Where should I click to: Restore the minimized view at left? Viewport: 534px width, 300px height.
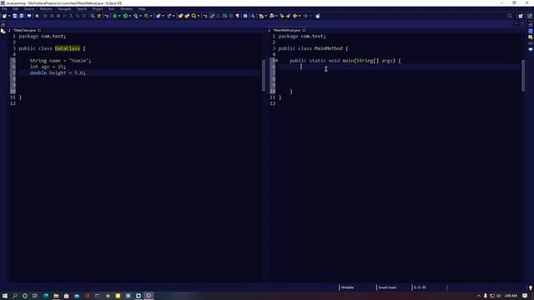tap(3, 25)
